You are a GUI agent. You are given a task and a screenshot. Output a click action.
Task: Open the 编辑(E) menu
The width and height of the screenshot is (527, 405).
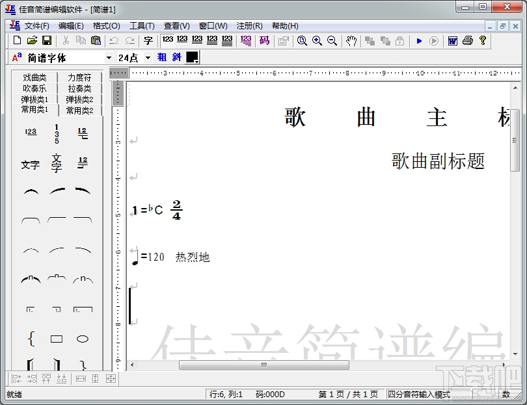tap(71, 26)
